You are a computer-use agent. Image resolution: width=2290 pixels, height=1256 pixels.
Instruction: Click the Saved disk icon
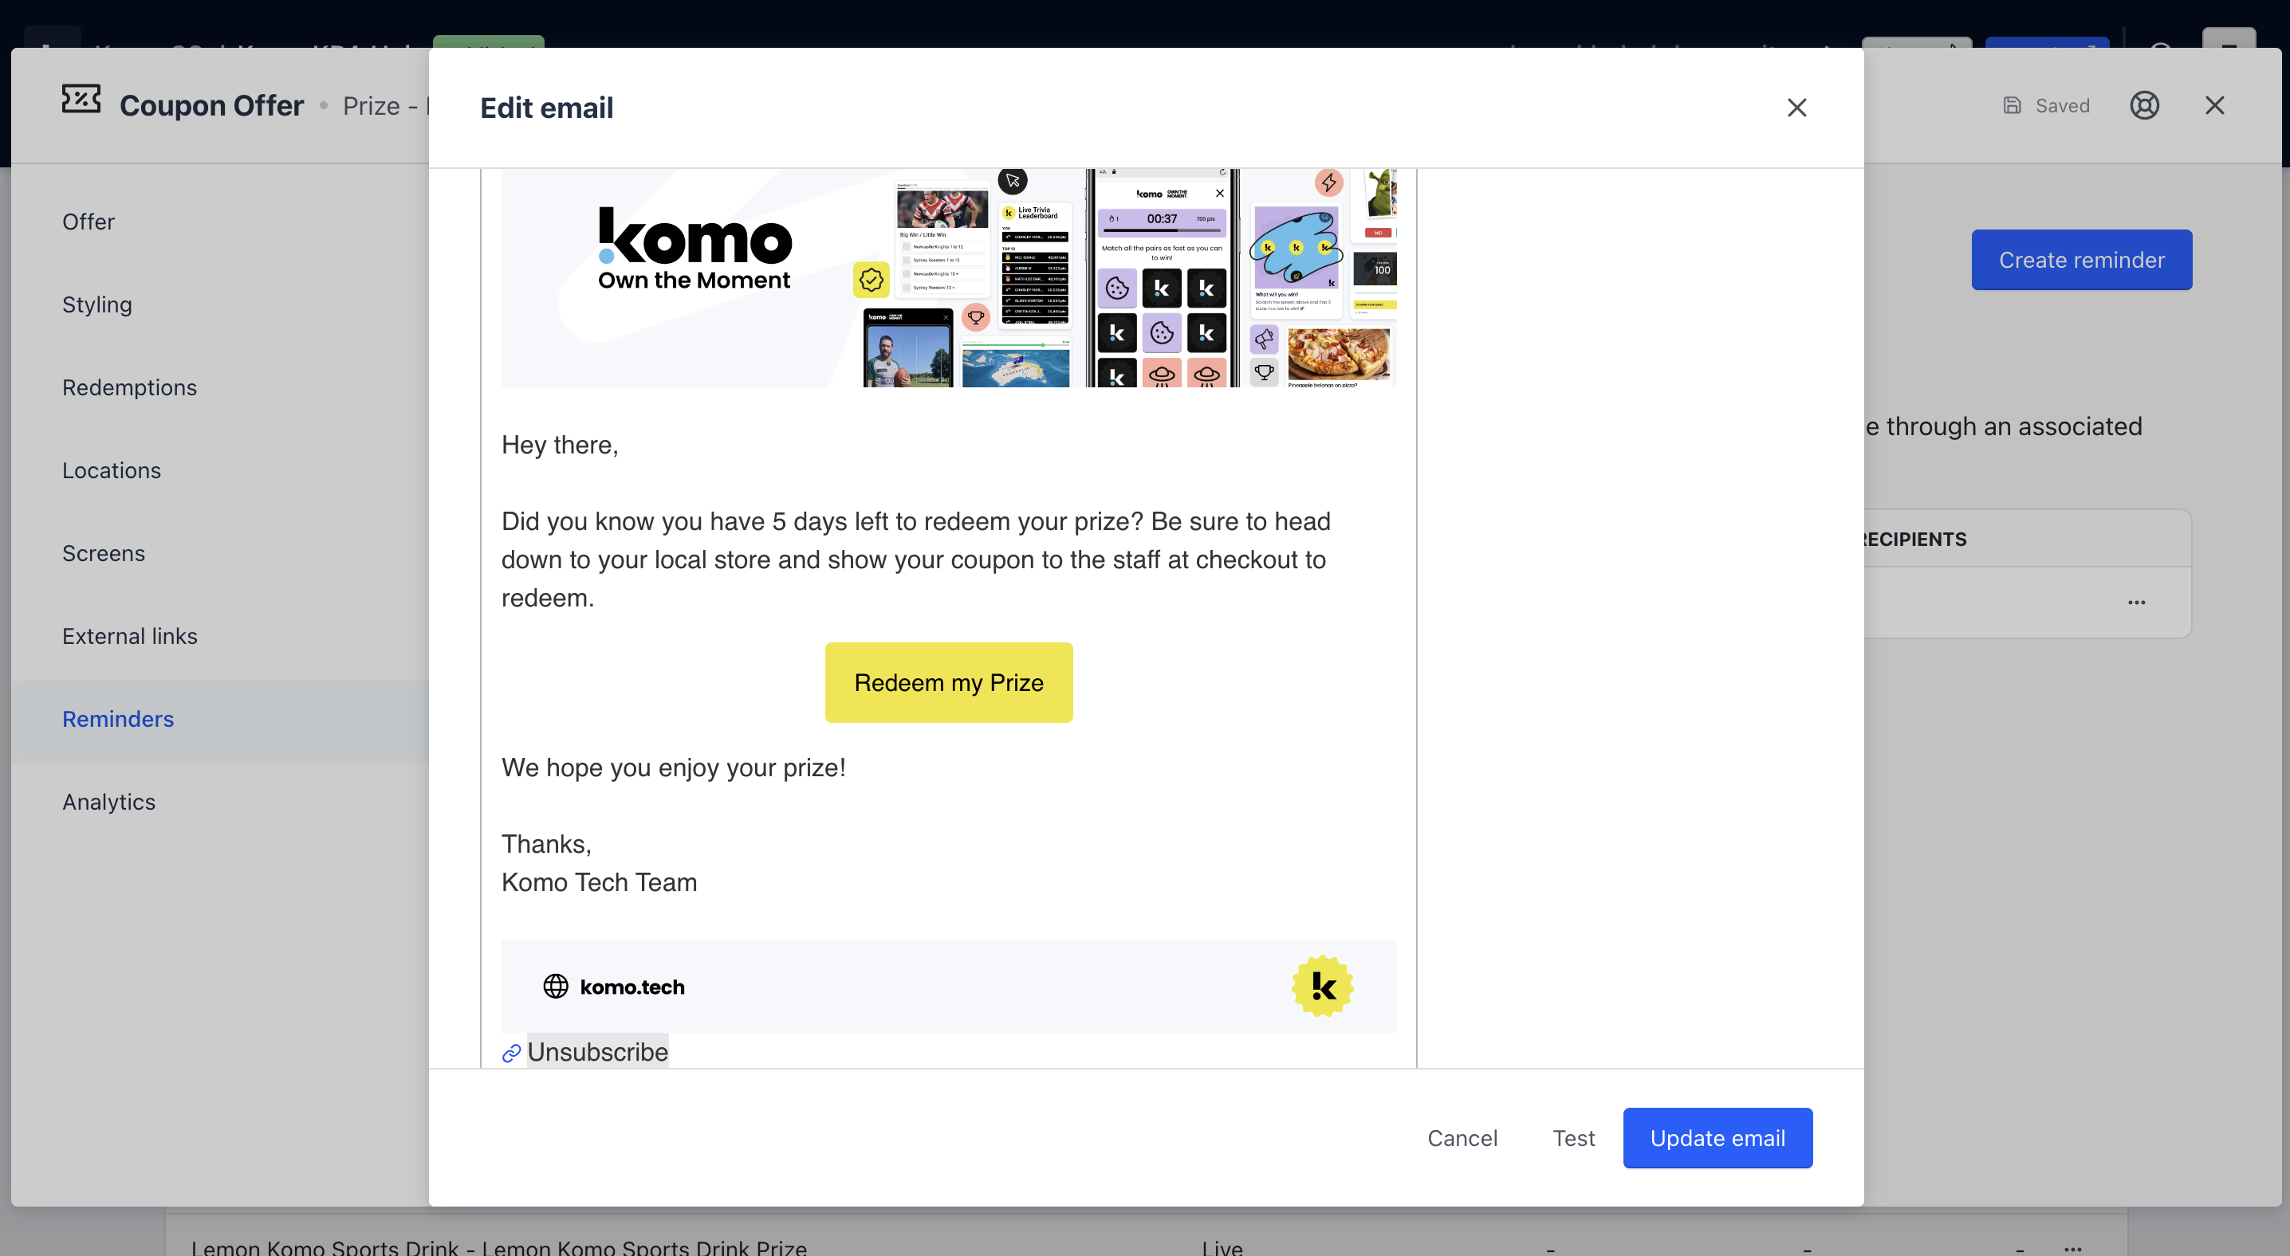click(x=2012, y=106)
